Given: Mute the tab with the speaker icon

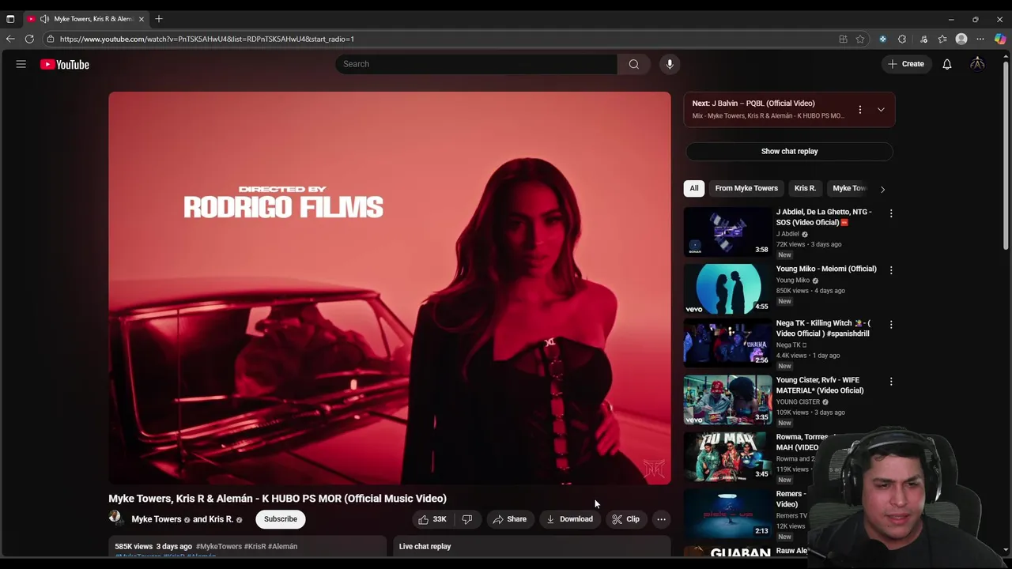Looking at the screenshot, I should 45,19.
